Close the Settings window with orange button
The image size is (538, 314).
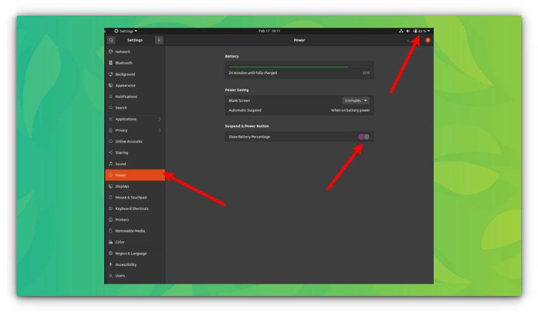point(428,40)
